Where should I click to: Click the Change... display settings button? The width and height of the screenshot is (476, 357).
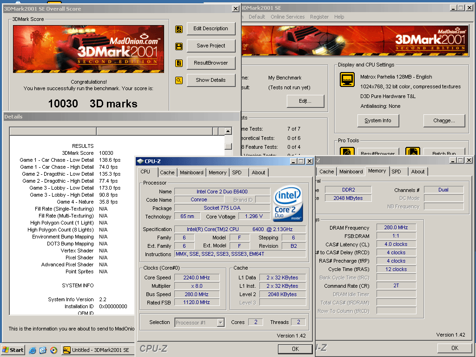(x=444, y=120)
